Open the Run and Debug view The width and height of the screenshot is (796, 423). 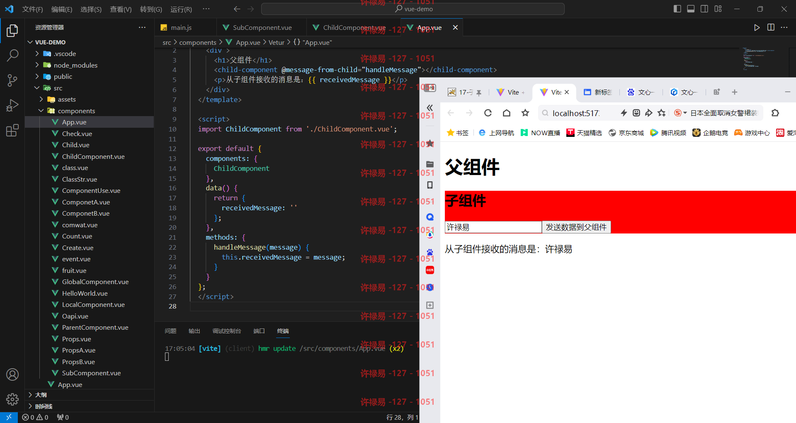12,105
